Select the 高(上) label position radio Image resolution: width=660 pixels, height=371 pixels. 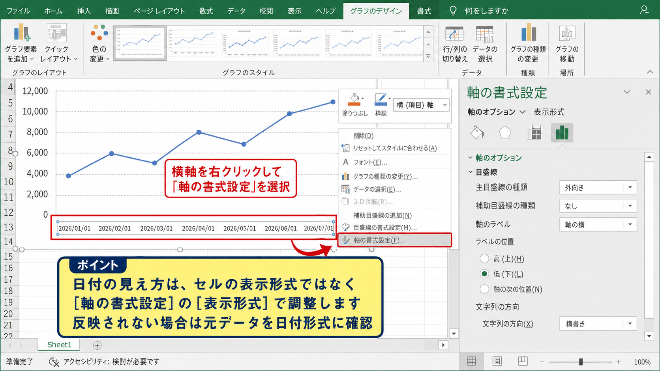tap(484, 259)
